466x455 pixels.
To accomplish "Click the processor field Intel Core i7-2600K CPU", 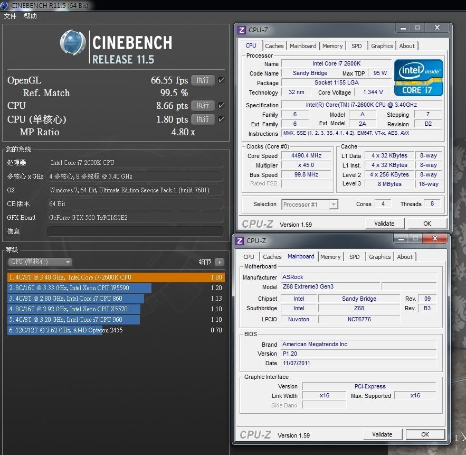I will tap(135, 162).
